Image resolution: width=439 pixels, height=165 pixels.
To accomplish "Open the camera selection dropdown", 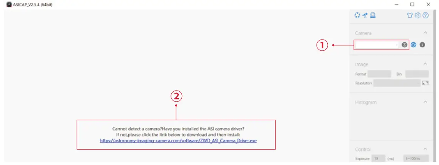I will click(377, 45).
